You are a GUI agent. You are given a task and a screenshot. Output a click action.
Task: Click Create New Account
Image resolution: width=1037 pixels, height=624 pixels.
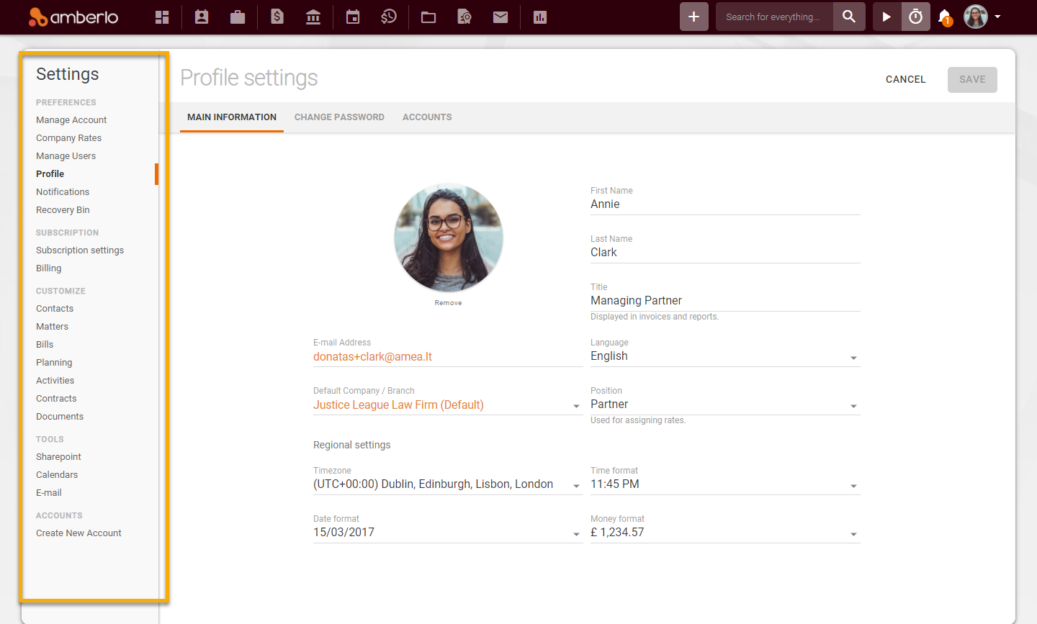pos(78,533)
